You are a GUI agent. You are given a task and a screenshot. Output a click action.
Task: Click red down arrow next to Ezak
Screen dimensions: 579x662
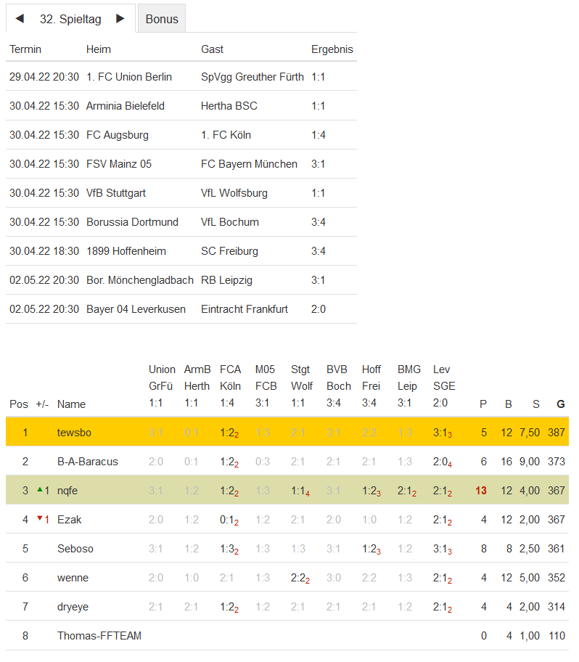40,519
